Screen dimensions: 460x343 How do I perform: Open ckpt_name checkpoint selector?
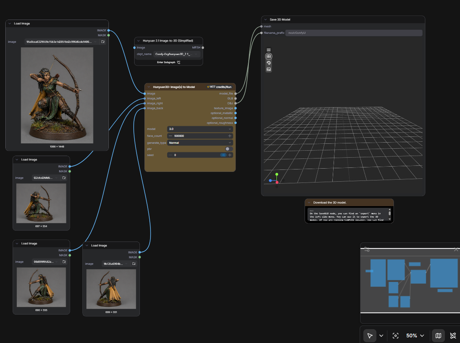tap(177, 54)
